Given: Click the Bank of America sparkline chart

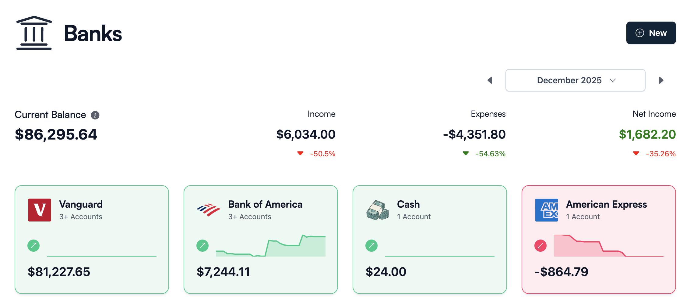Looking at the screenshot, I should (270, 246).
